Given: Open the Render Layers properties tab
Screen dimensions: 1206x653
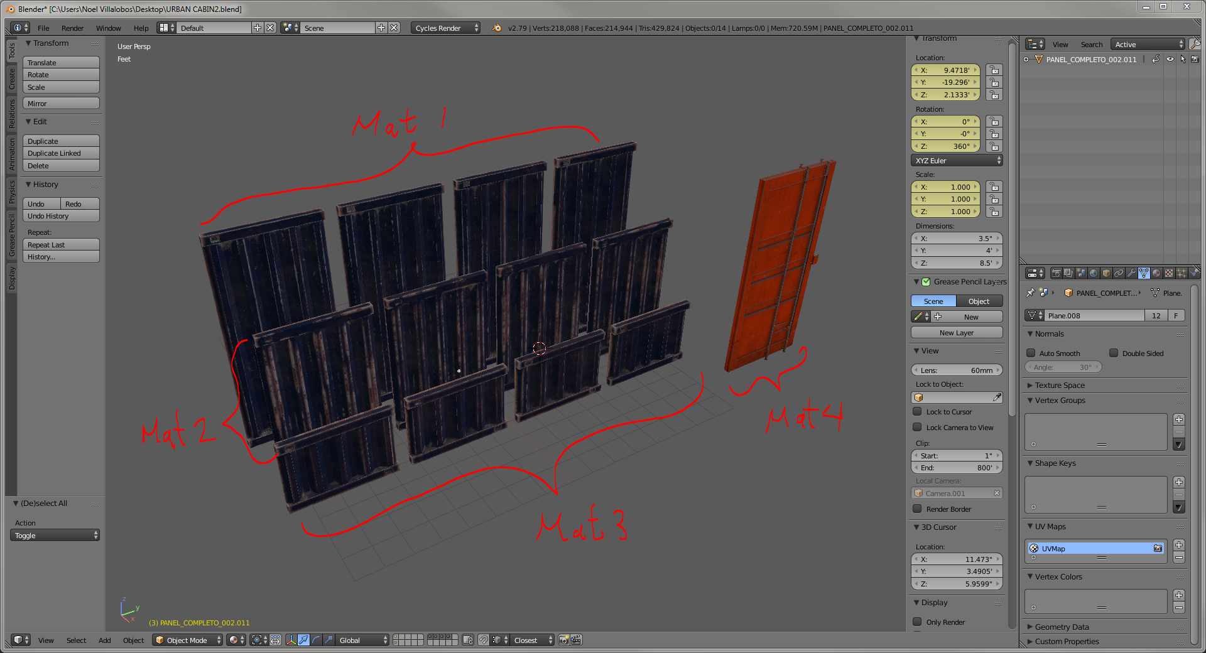Looking at the screenshot, I should 1068,273.
